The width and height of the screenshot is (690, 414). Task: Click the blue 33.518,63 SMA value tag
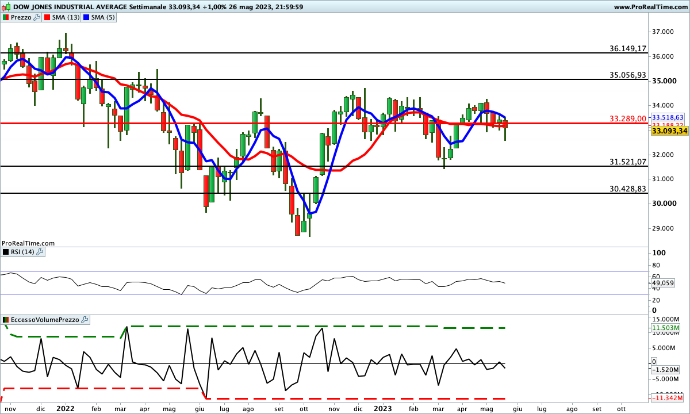tap(667, 117)
